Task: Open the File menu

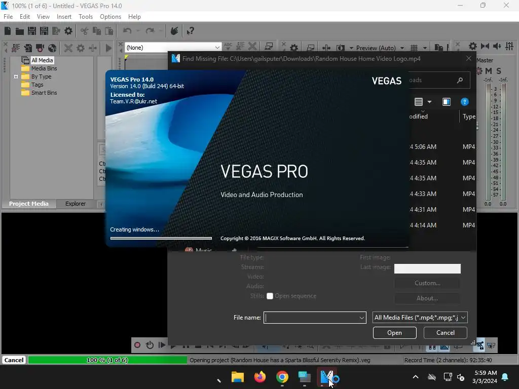Action: pyautogui.click(x=8, y=17)
